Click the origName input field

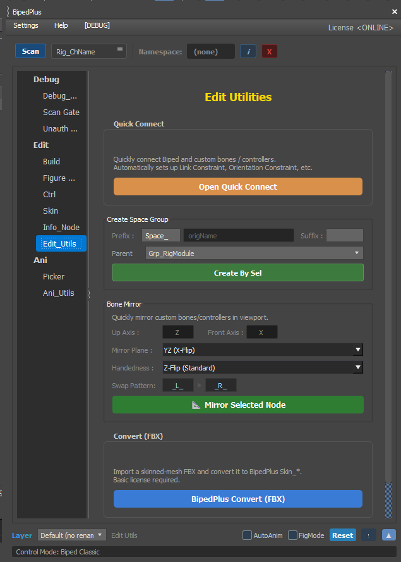point(239,236)
